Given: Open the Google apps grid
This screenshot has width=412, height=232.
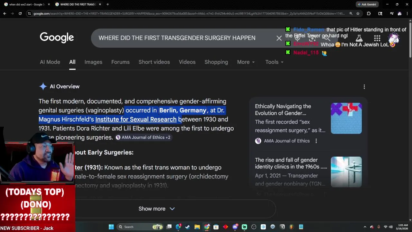Looking at the screenshot, I should pos(377,38).
